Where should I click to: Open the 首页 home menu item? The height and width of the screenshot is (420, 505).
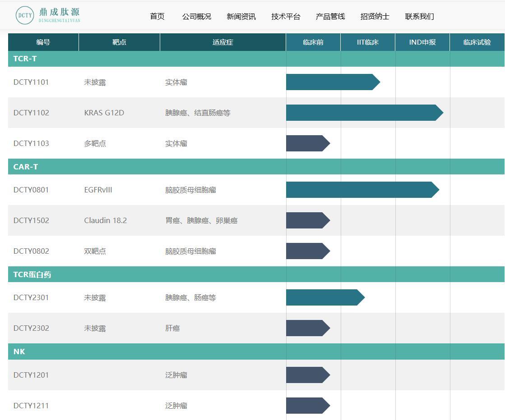157,17
